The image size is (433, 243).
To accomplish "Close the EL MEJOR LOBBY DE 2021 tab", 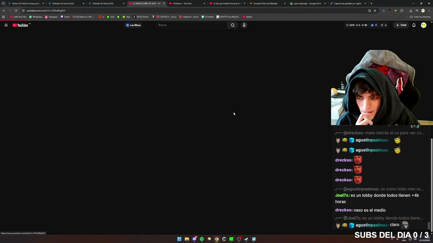I will point(164,3).
